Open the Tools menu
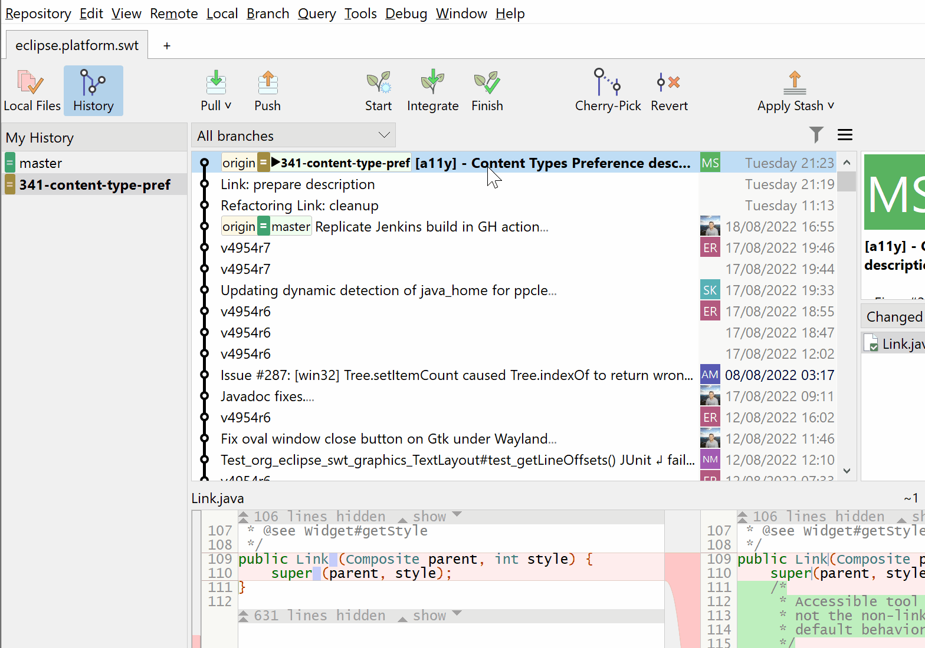 pos(360,13)
